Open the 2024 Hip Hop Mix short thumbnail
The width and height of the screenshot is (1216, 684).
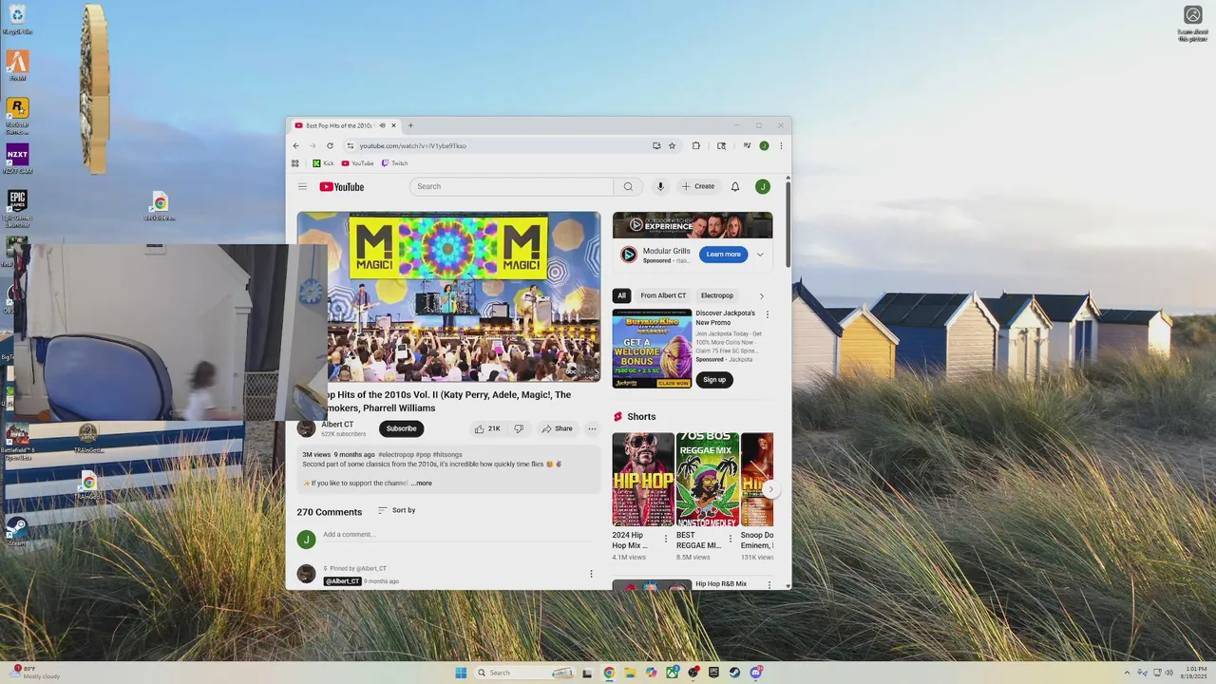pos(643,480)
